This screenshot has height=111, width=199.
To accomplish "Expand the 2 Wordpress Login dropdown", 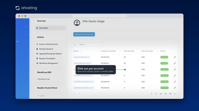I will (50, 79).
